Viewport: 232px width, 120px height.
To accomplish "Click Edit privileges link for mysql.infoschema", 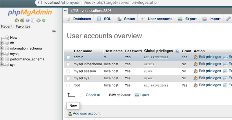I will [210, 64].
